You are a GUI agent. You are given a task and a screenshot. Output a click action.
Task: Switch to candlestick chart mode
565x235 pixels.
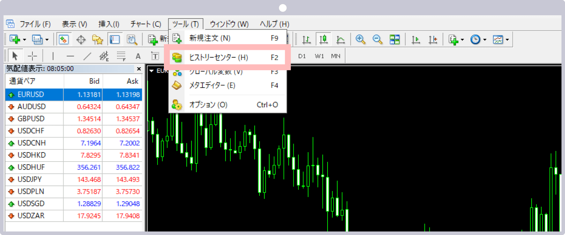(x=324, y=39)
